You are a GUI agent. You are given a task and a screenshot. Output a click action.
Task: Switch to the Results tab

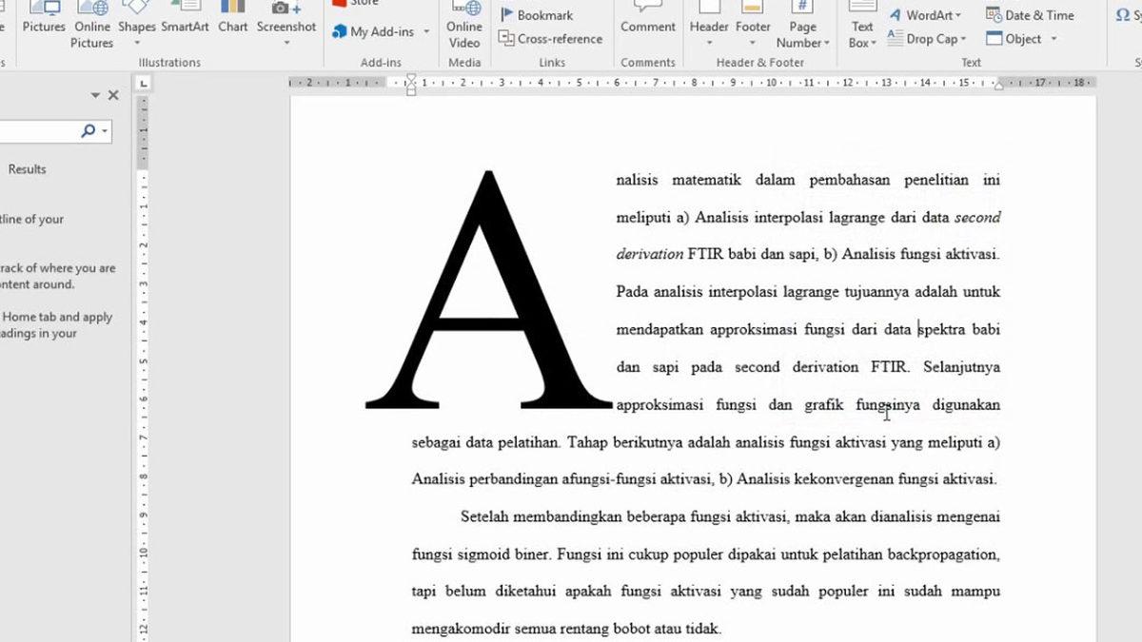(x=27, y=169)
